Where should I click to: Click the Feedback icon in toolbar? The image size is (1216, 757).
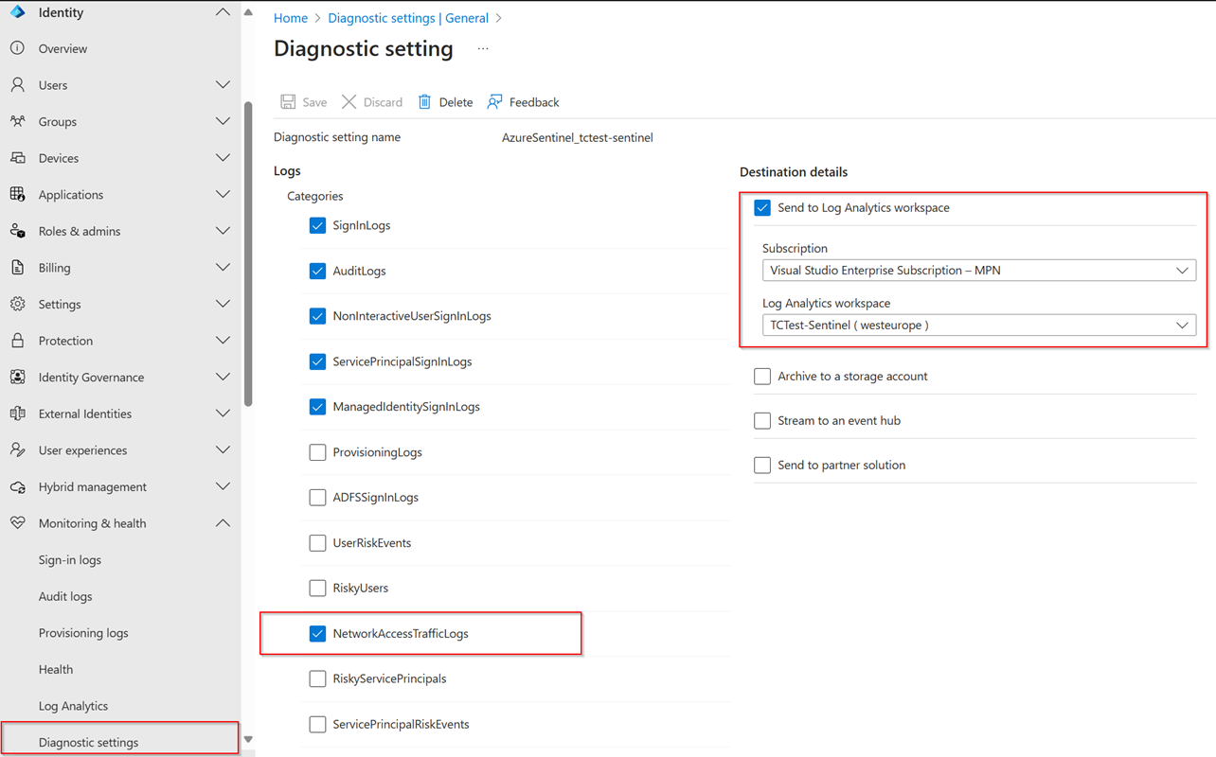(x=494, y=102)
